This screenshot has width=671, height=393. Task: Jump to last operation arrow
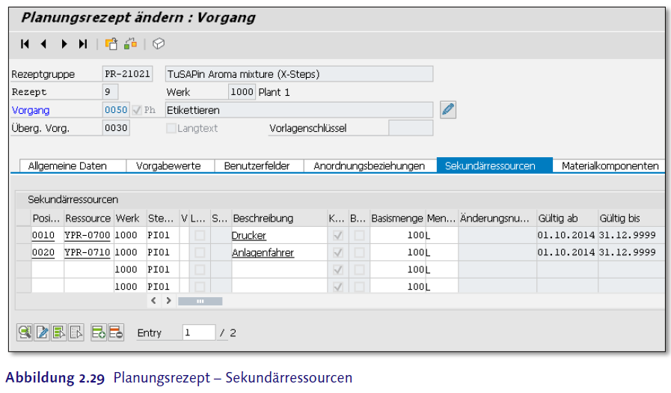[83, 44]
